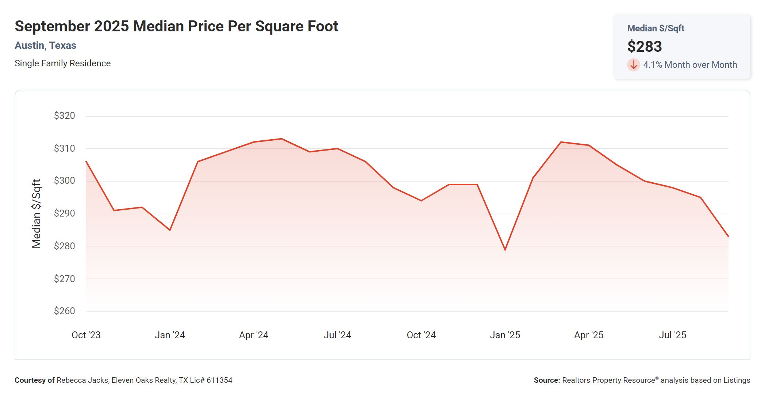Select the Jan '24 axis label

(170, 335)
